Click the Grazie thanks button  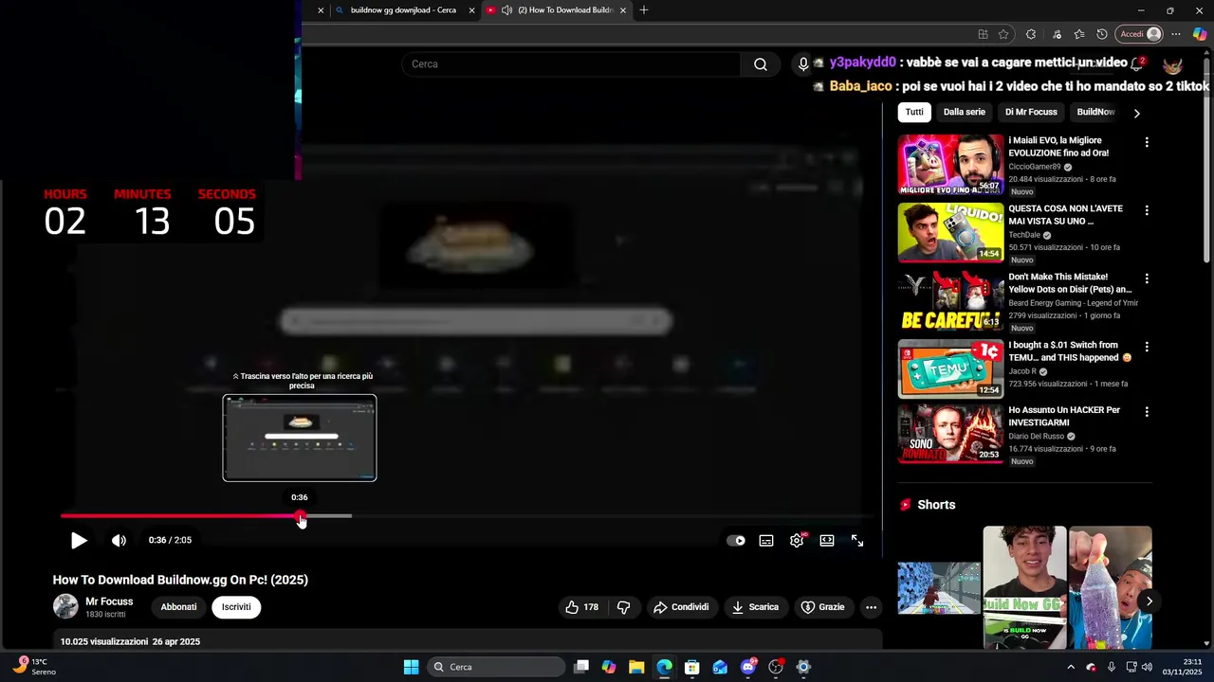coord(822,607)
